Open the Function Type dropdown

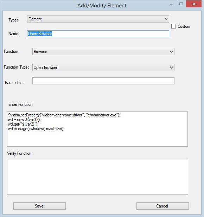pos(103,67)
